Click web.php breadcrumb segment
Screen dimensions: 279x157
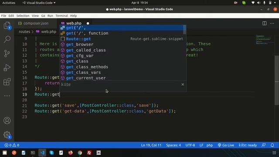pos(46,32)
